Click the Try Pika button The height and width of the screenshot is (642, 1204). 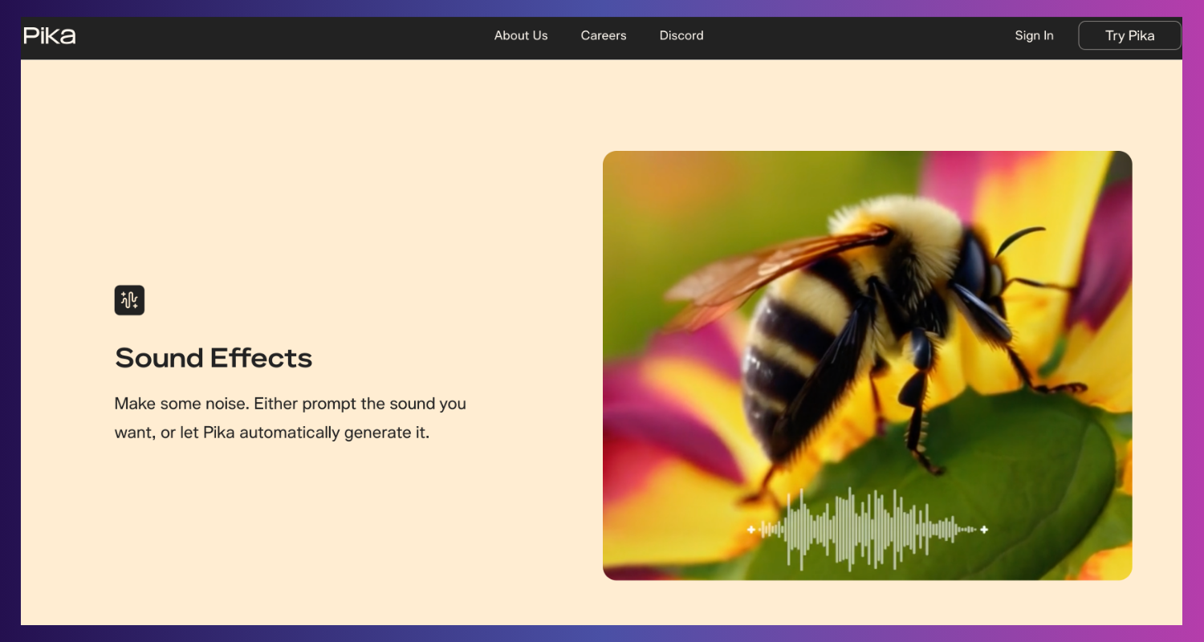1129,35
